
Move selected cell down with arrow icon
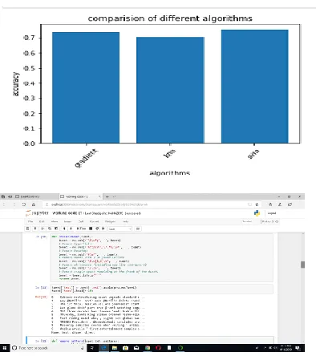pos(71,229)
